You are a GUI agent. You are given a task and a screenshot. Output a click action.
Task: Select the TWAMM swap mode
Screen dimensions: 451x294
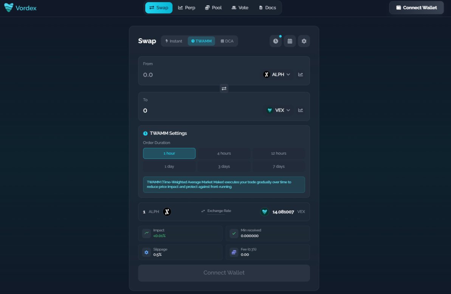click(x=201, y=41)
